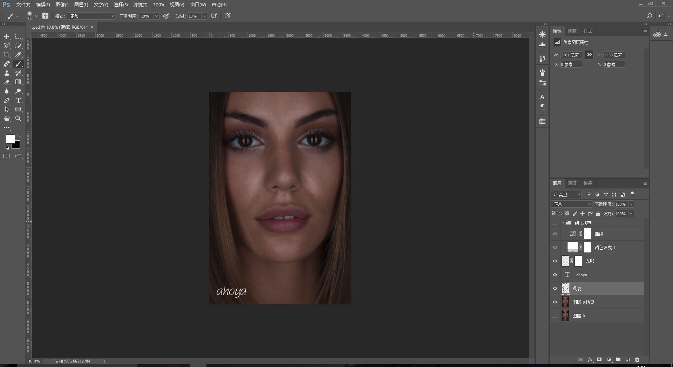Open the 库 libraries panel
This screenshot has height=367, width=673.
[x=661, y=34]
